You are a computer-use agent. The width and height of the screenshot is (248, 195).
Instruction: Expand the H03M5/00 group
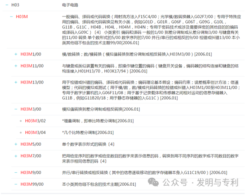tap(16, 144)
